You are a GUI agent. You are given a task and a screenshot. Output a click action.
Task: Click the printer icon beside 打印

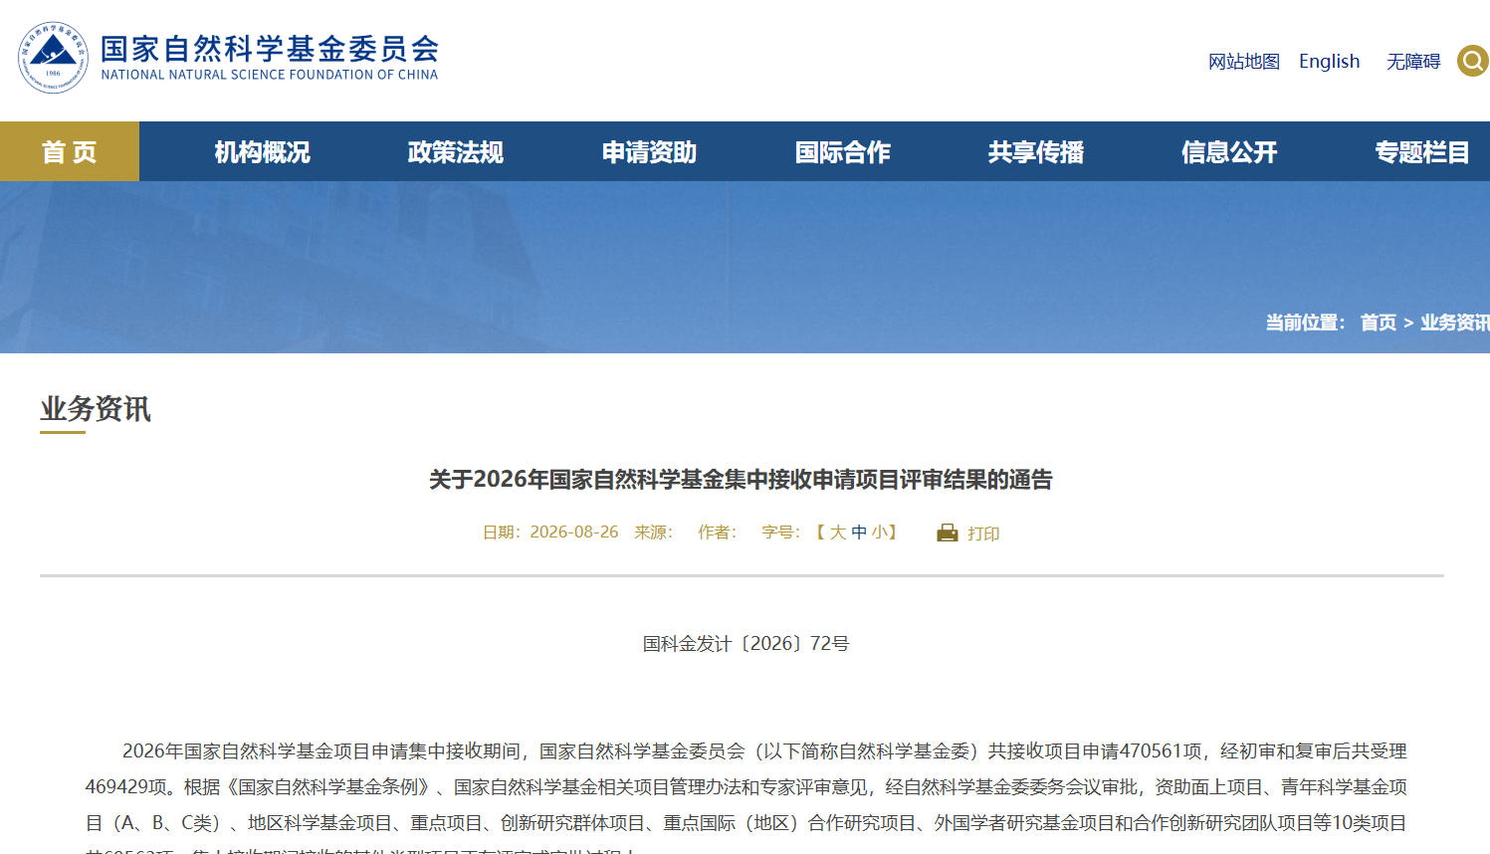[948, 533]
